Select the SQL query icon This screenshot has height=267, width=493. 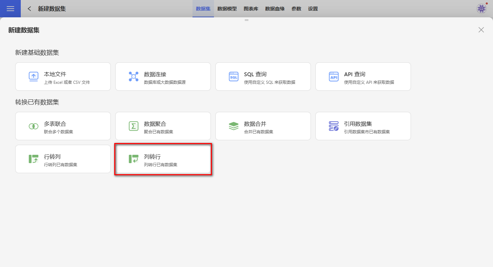click(x=234, y=77)
